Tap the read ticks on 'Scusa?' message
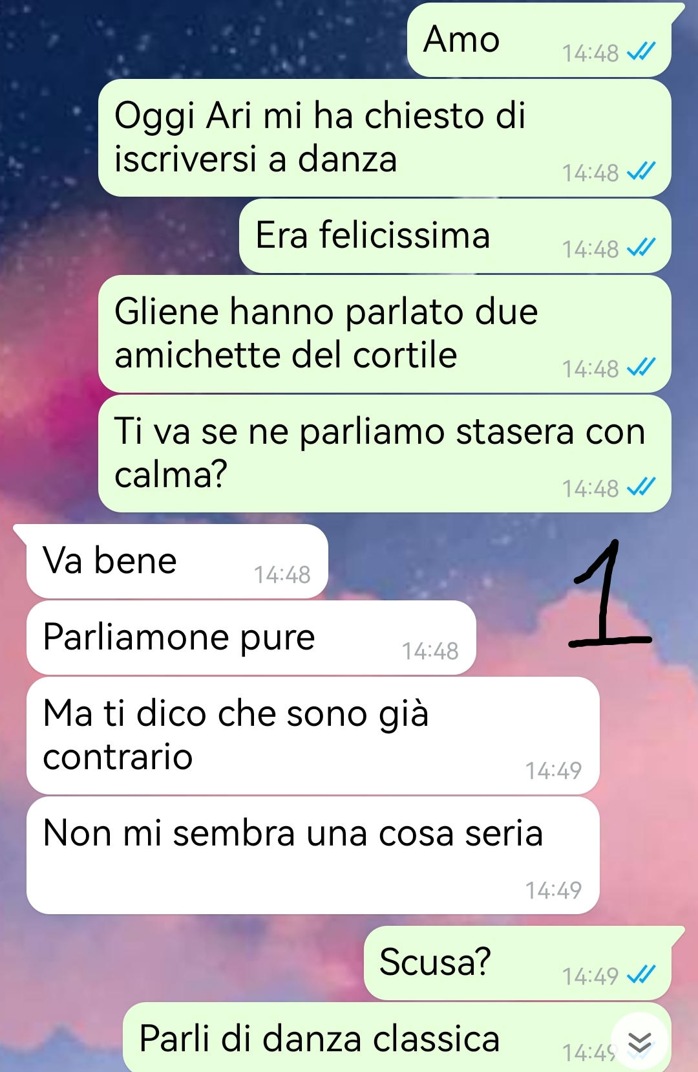Screen dimensions: 698x1072 (x=641, y=975)
